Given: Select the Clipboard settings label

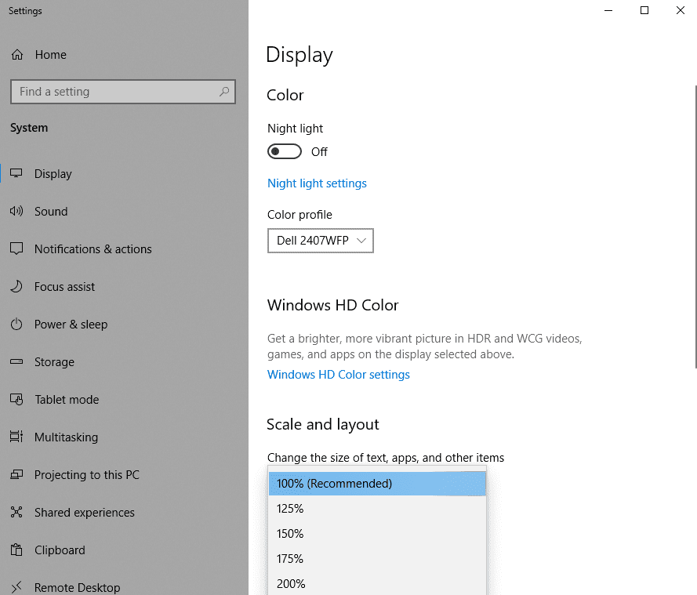Looking at the screenshot, I should click(x=60, y=550).
